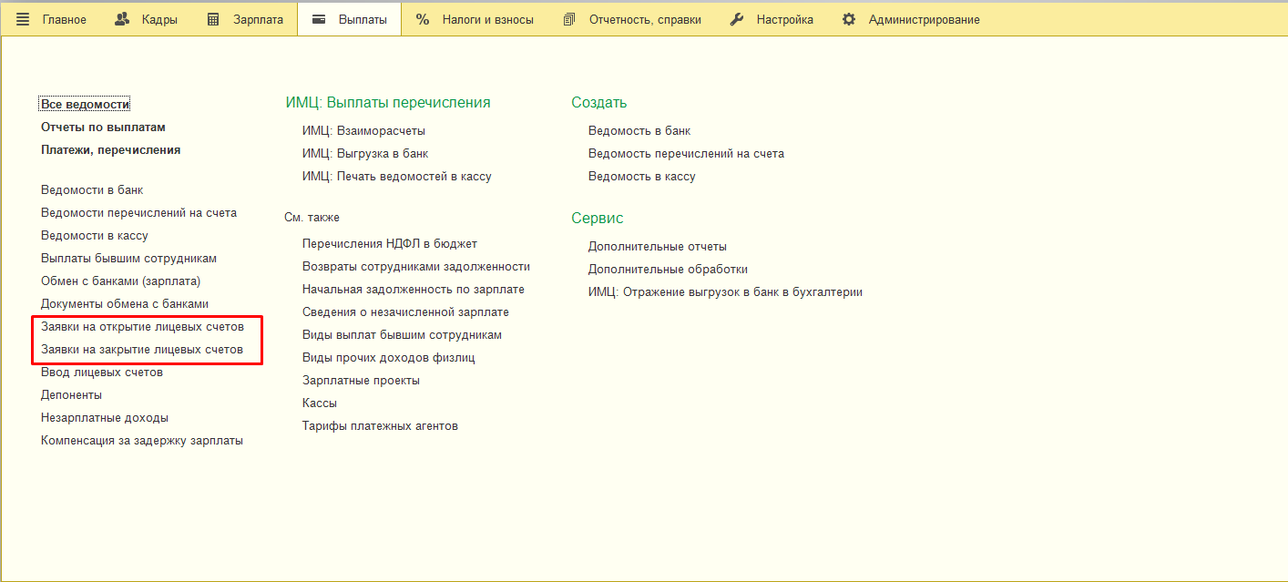Open ИМЦ: Выгрузка в банк
The height and width of the screenshot is (582, 1288).
365,154
